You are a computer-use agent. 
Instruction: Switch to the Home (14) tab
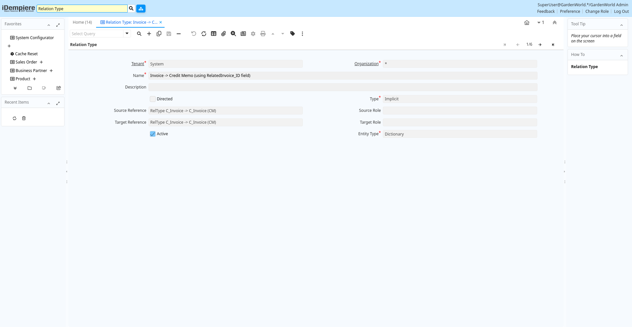pyautogui.click(x=82, y=22)
